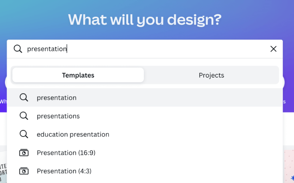Viewport: 294px width, 183px height.
Task: Open the "education presentation" suggestion
Action: click(73, 134)
